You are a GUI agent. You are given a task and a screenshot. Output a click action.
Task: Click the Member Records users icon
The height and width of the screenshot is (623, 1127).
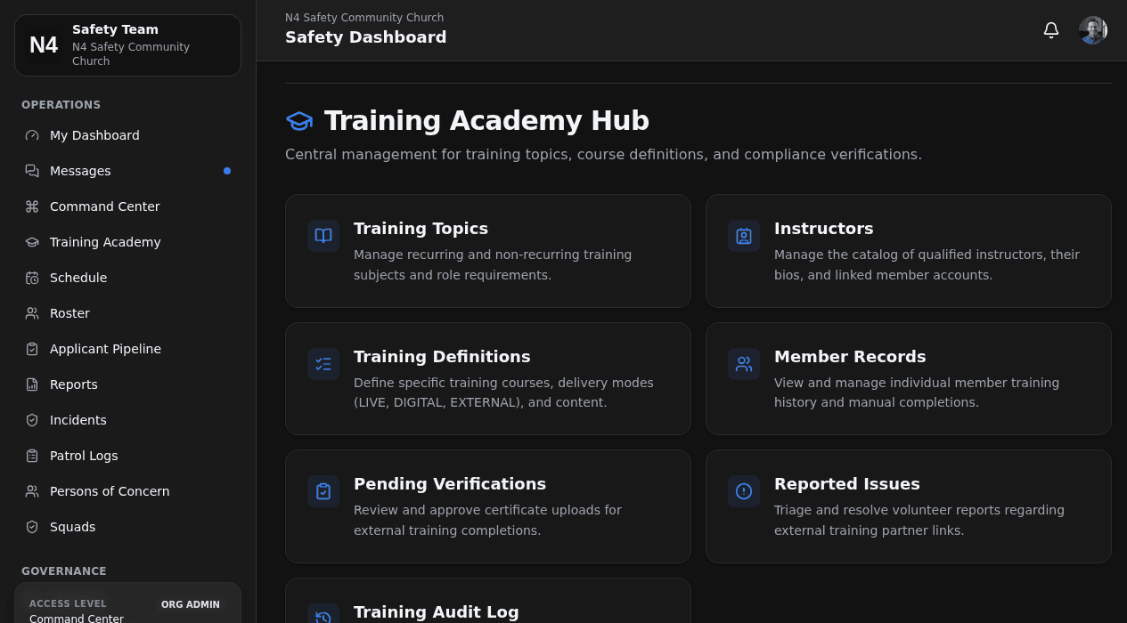pyautogui.click(x=744, y=364)
